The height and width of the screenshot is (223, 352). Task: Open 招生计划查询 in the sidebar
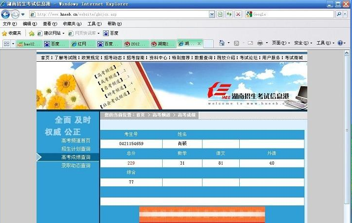click(76, 149)
